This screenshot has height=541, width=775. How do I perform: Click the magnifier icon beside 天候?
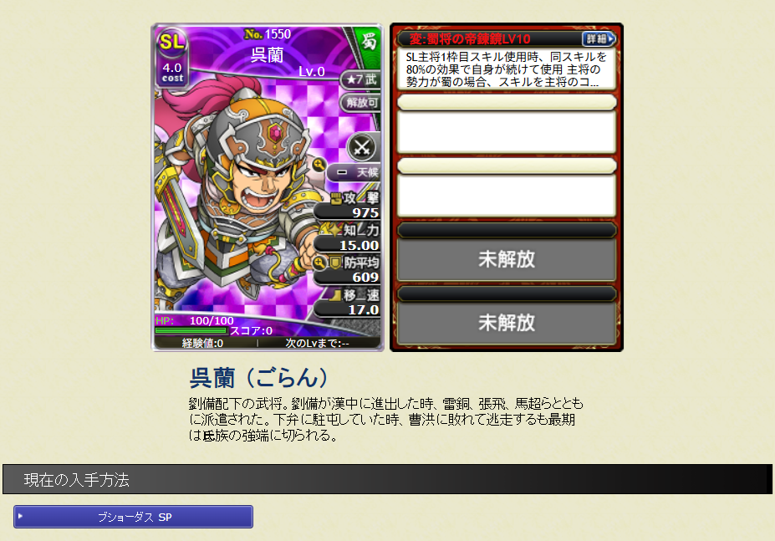(319, 165)
